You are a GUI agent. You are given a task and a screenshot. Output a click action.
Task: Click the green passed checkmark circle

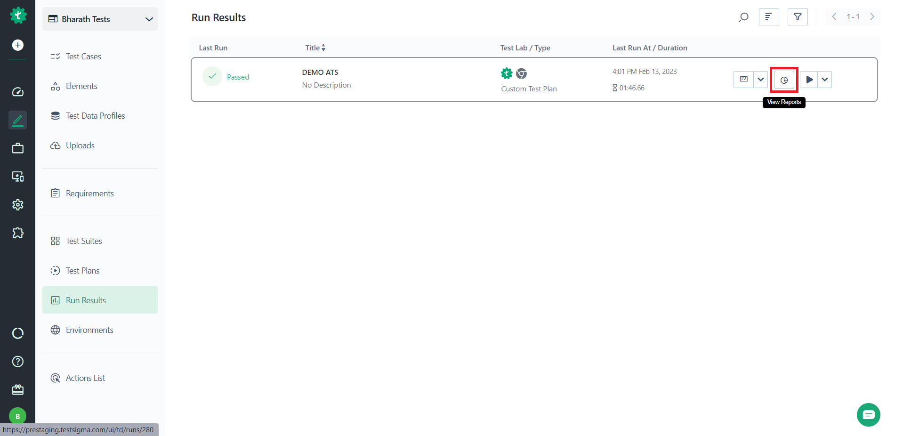pyautogui.click(x=212, y=76)
